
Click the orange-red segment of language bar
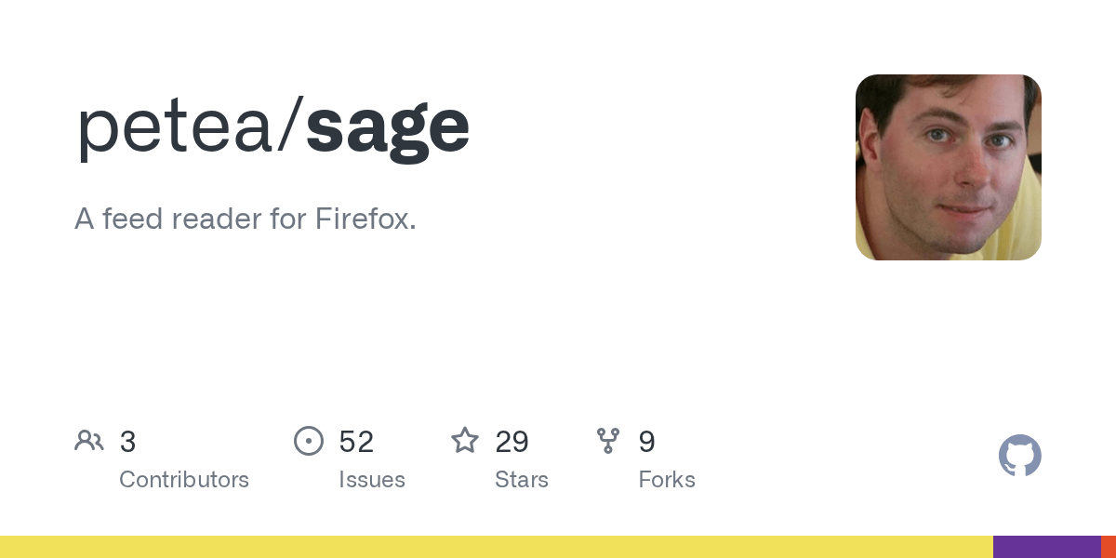[1109, 547]
